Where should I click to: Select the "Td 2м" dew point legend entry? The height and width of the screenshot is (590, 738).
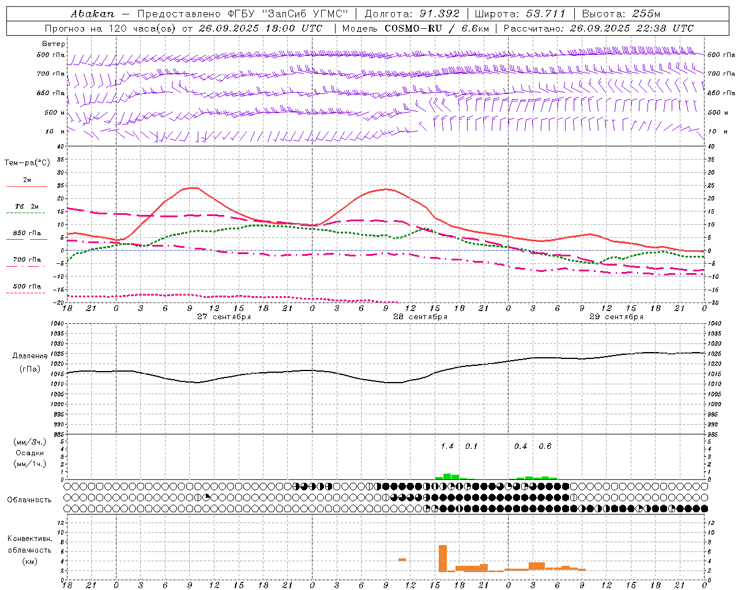[27, 206]
